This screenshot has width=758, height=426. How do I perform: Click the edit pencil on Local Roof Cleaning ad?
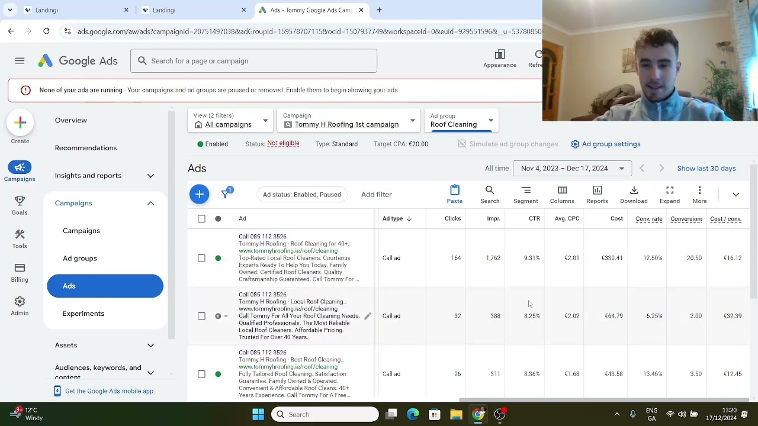click(x=367, y=316)
